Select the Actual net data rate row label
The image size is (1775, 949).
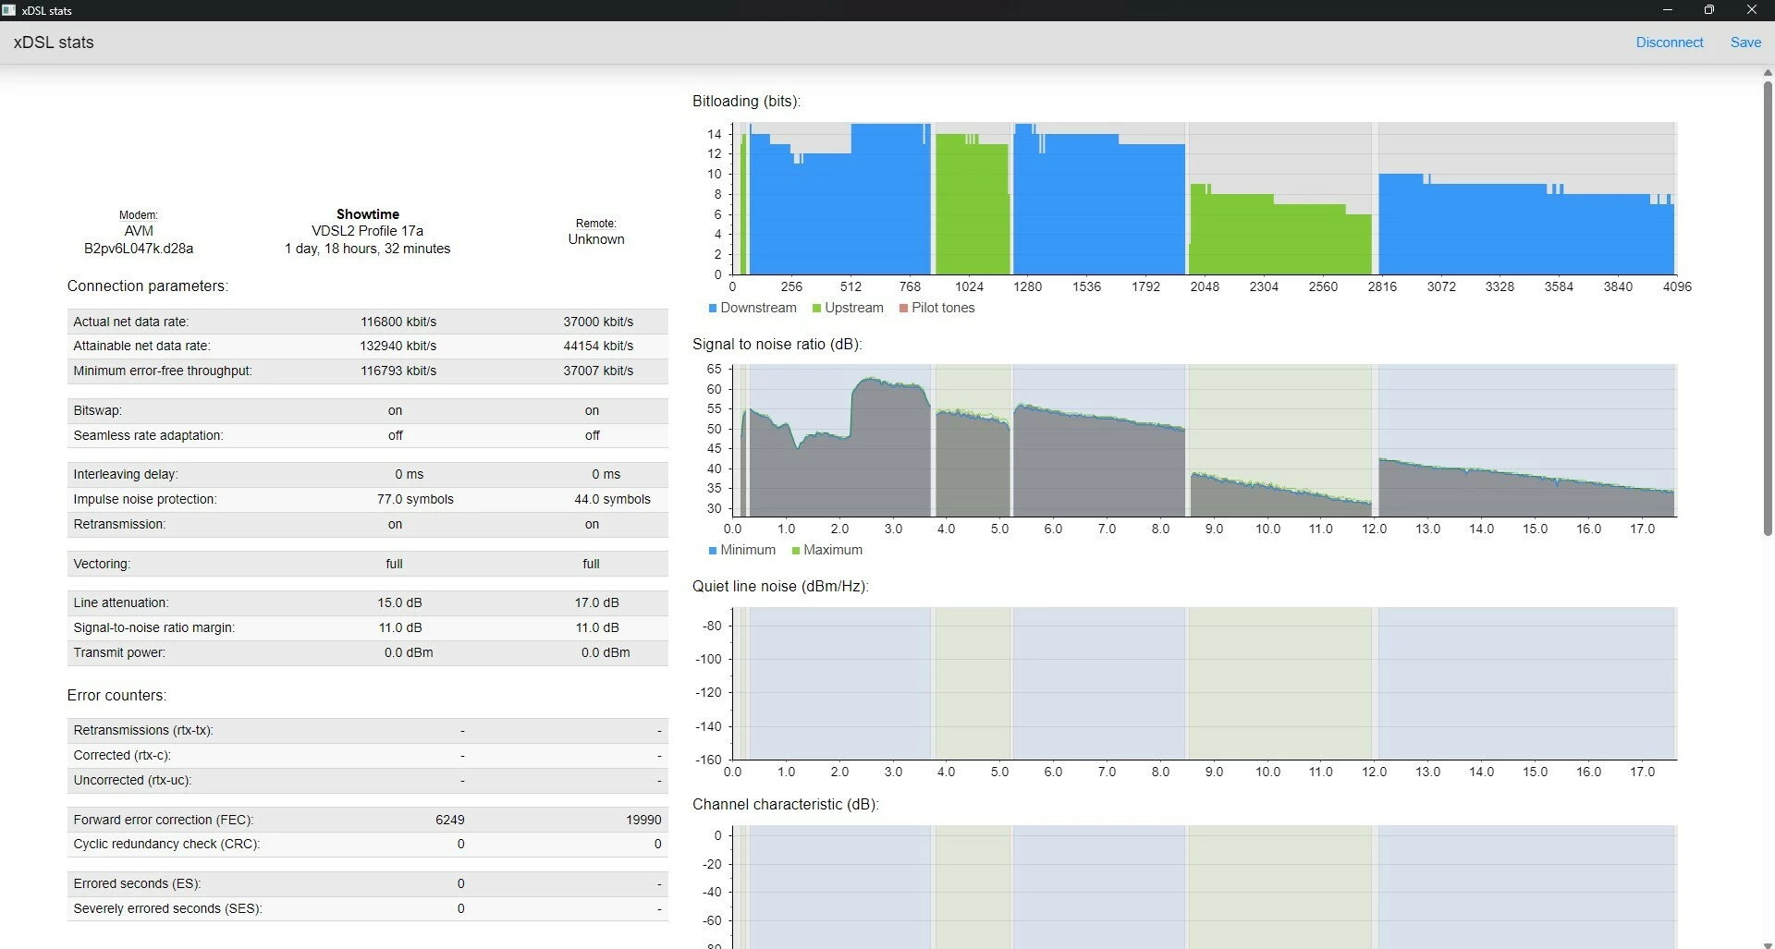130,322
